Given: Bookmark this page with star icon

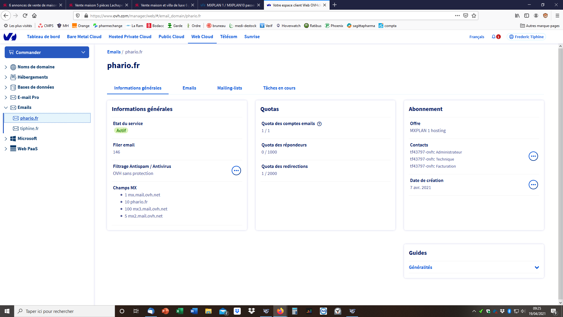Looking at the screenshot, I should (474, 16).
